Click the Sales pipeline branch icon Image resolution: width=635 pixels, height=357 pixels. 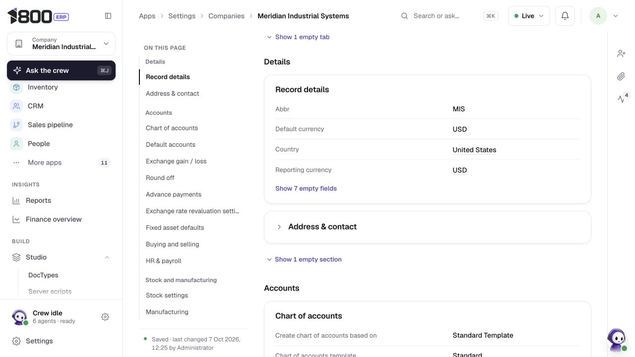click(x=16, y=125)
